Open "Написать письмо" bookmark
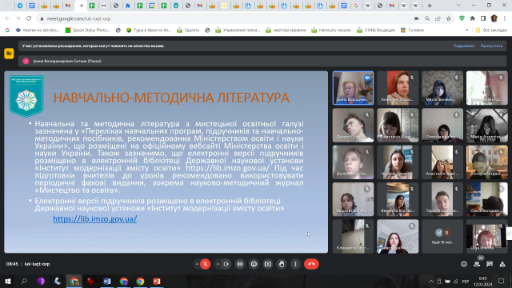512x288 pixels. pos(331,30)
